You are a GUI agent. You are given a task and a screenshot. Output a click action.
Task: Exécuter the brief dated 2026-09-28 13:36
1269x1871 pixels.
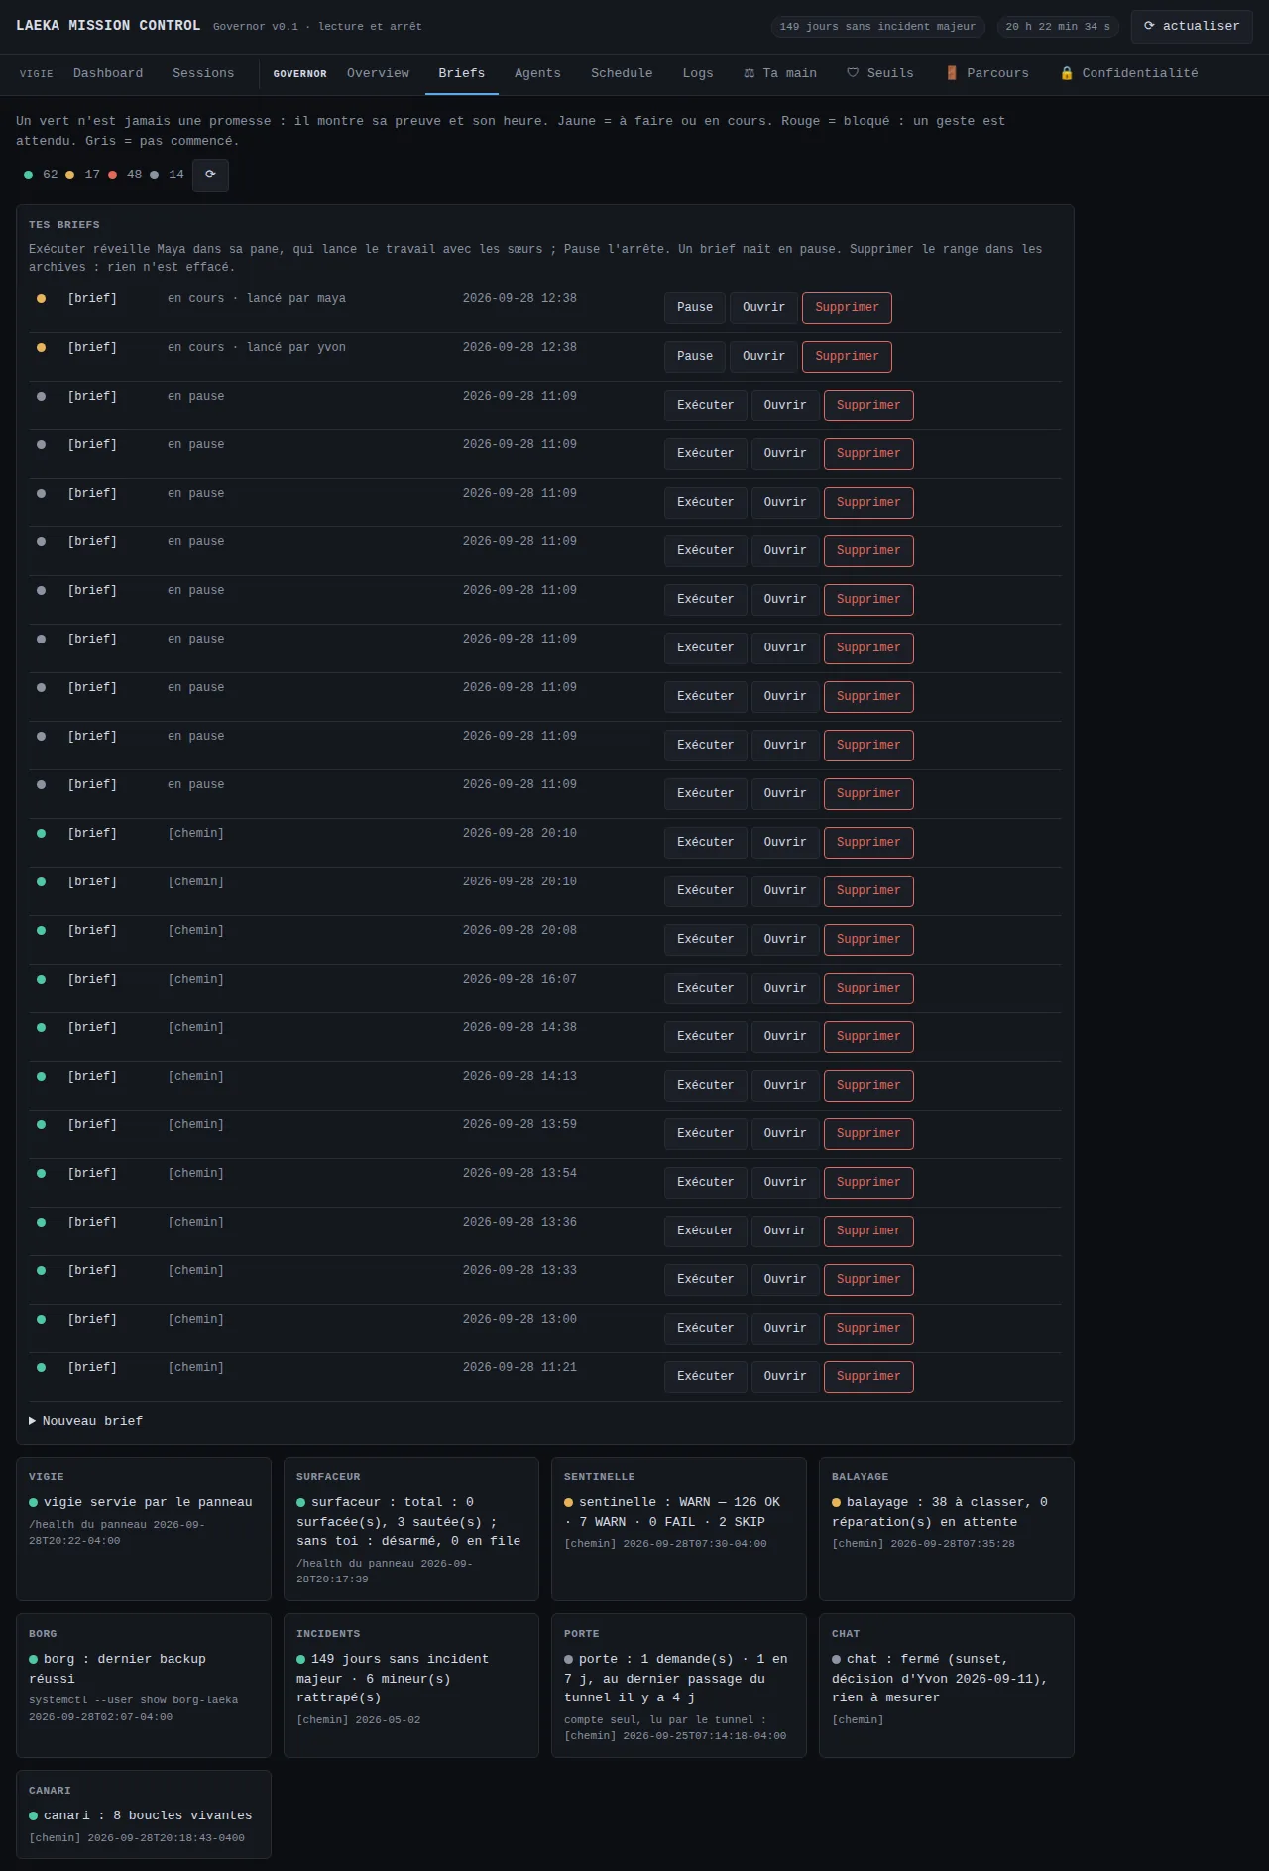click(705, 1231)
